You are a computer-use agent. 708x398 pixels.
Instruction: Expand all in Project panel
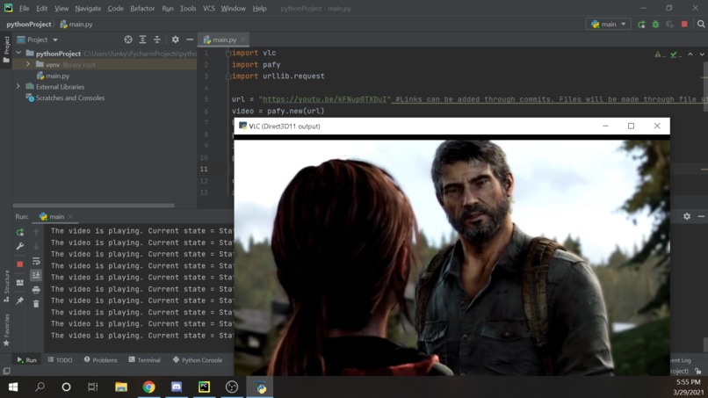pyautogui.click(x=142, y=40)
